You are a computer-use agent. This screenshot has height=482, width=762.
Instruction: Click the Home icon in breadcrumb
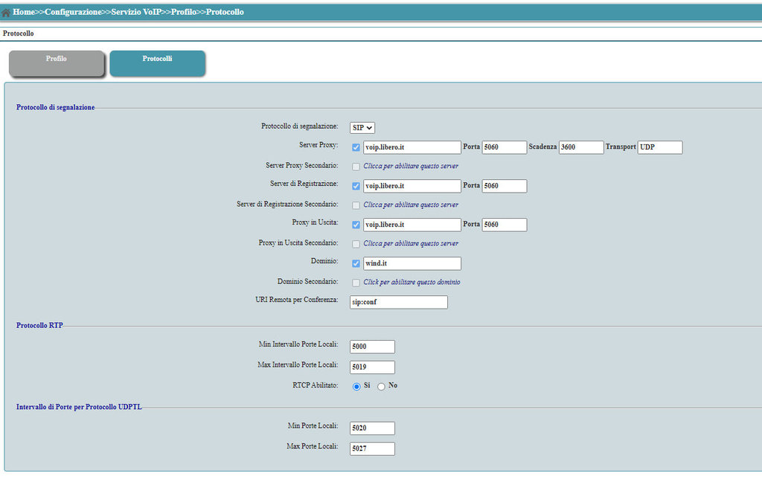6,13
